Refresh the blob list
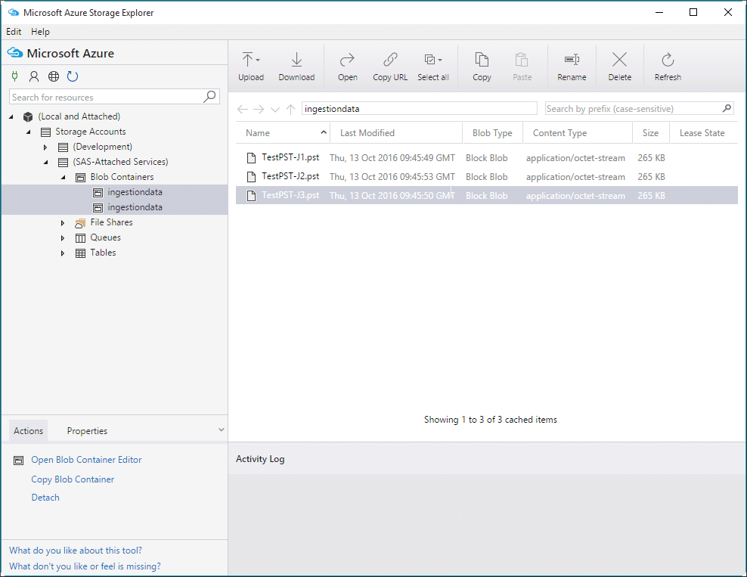This screenshot has width=747, height=577. pyautogui.click(x=668, y=67)
